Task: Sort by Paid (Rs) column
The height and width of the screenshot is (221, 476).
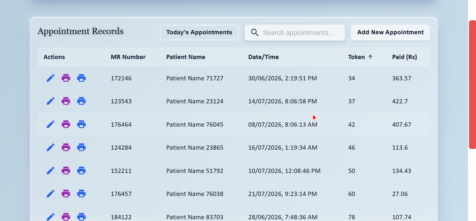Action: coord(404,57)
